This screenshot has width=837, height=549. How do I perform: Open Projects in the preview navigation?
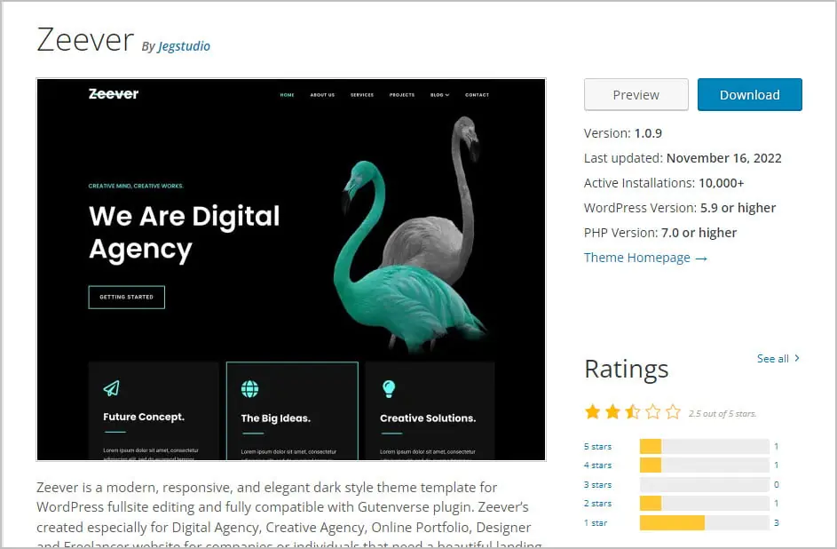pyautogui.click(x=402, y=95)
